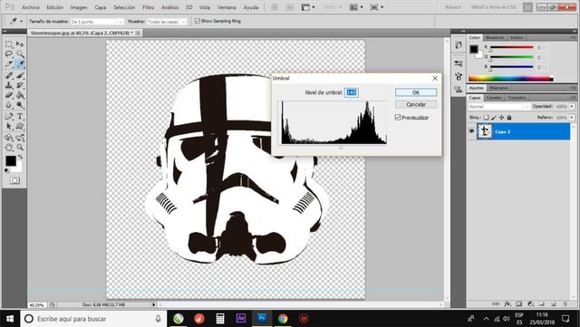Screen dimensions: 580x327
Task: Select the Type tool
Action: [20, 116]
